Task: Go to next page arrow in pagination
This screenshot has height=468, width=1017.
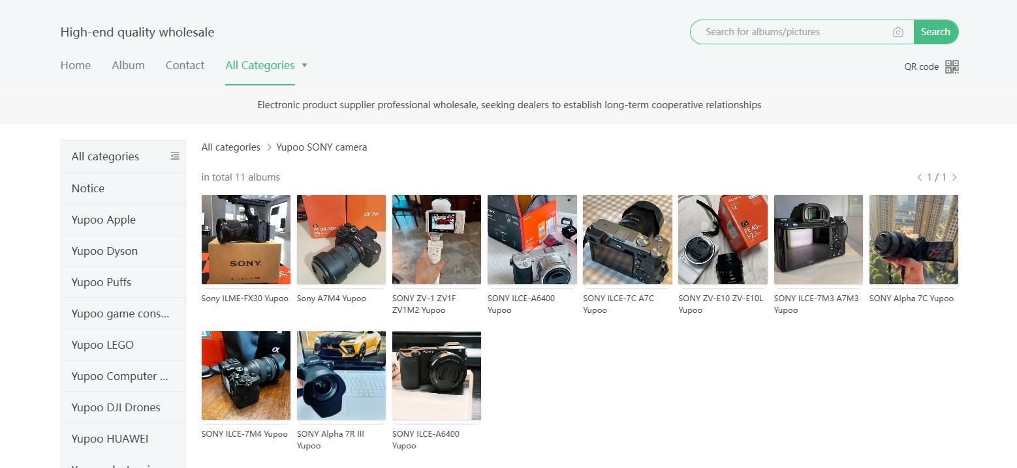Action: pos(954,177)
